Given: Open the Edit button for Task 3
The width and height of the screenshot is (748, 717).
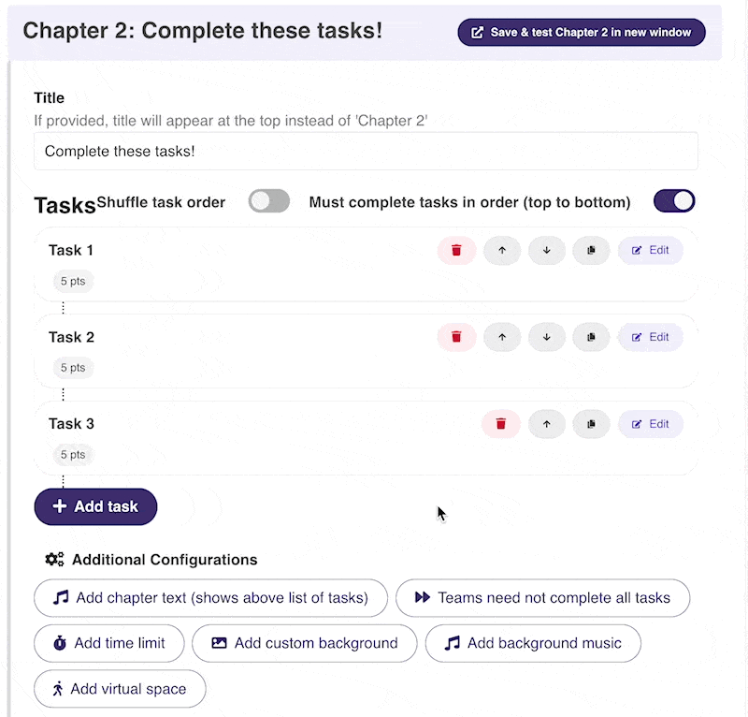Looking at the screenshot, I should pyautogui.click(x=650, y=424).
